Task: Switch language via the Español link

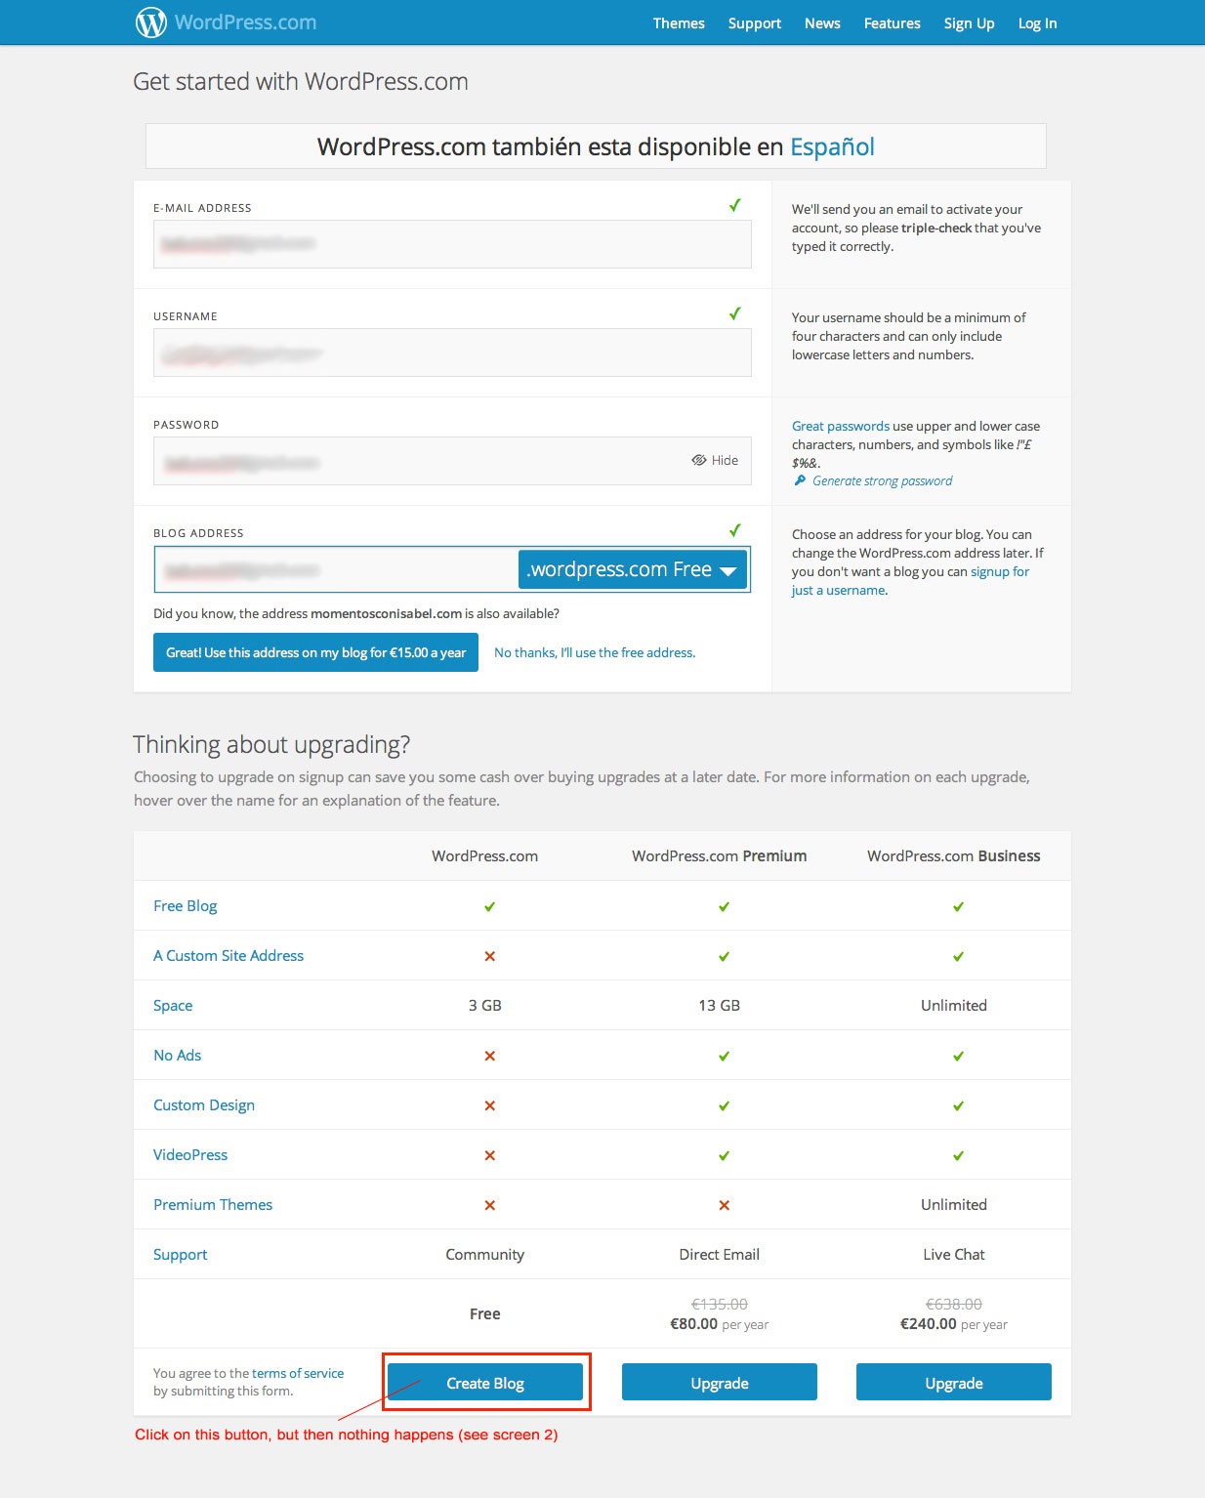Action: (x=832, y=146)
